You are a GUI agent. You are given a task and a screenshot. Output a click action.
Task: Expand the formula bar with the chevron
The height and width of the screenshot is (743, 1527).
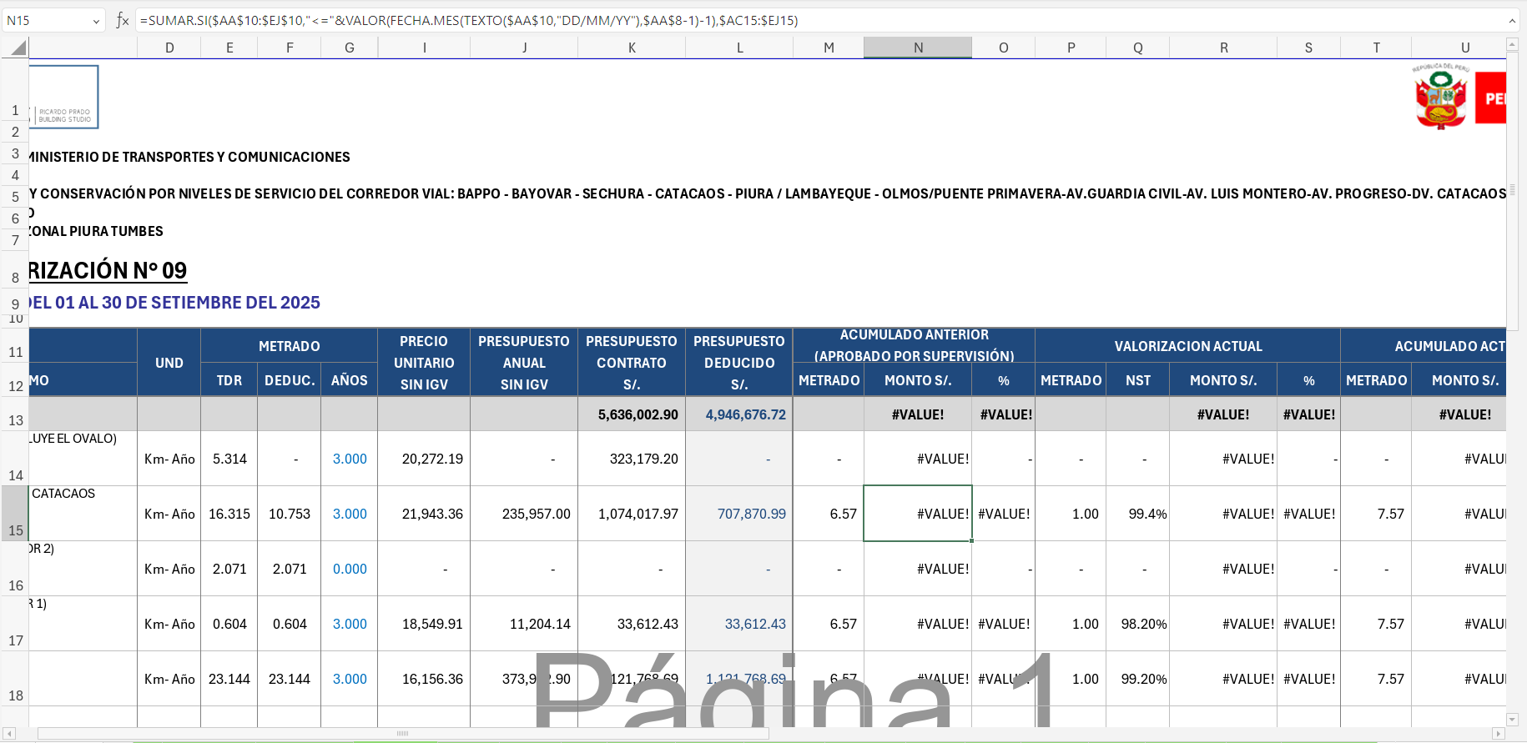click(1511, 20)
